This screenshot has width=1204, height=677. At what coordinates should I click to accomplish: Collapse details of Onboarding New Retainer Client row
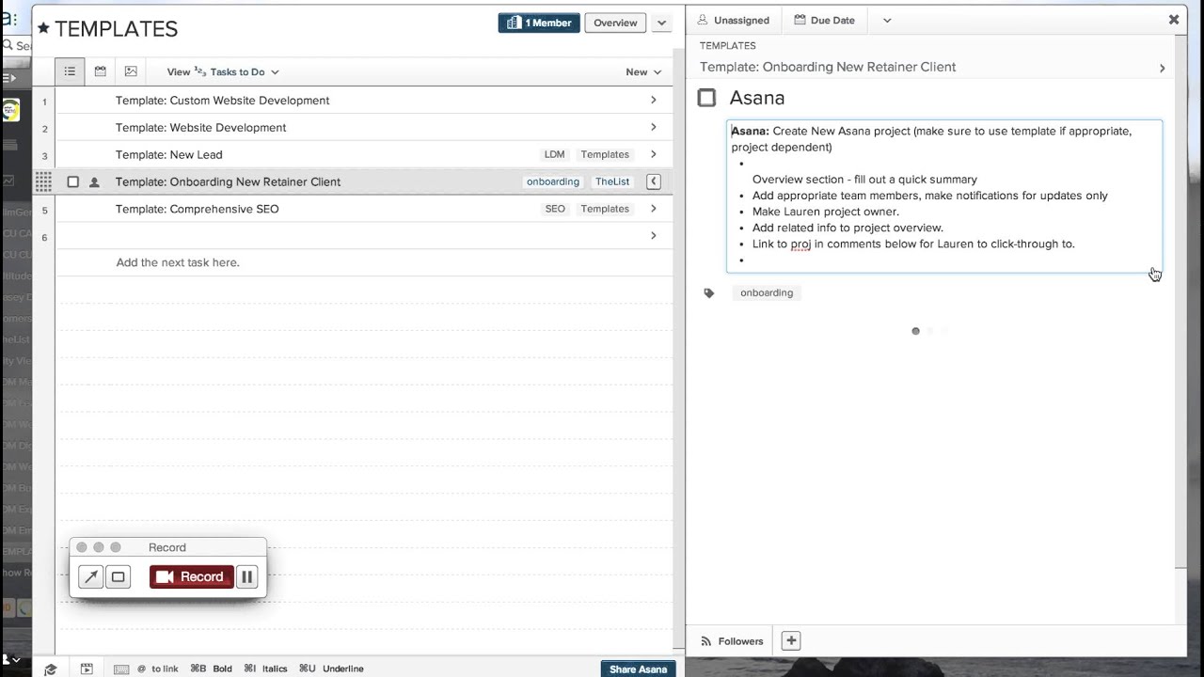tap(654, 181)
